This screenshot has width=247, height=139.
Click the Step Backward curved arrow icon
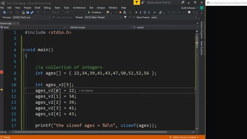coord(155,12)
